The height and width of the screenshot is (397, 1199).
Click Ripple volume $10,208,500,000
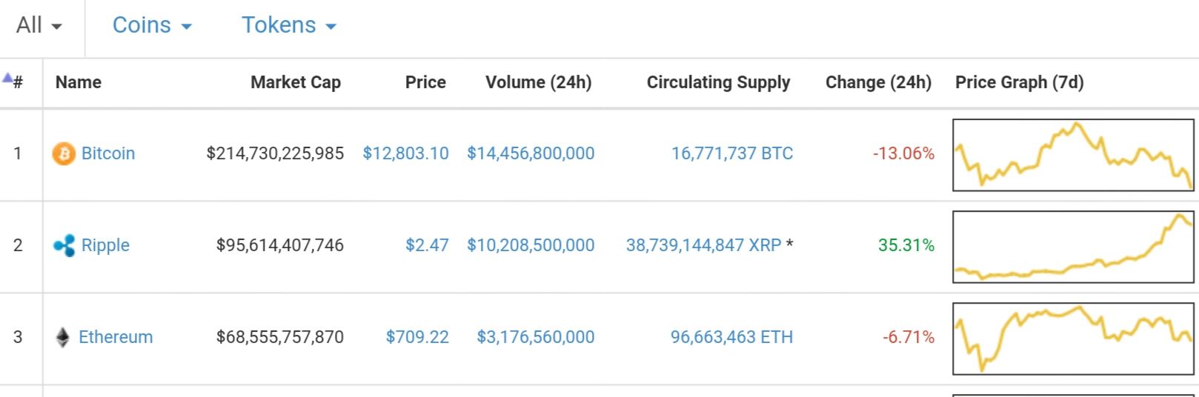(531, 245)
